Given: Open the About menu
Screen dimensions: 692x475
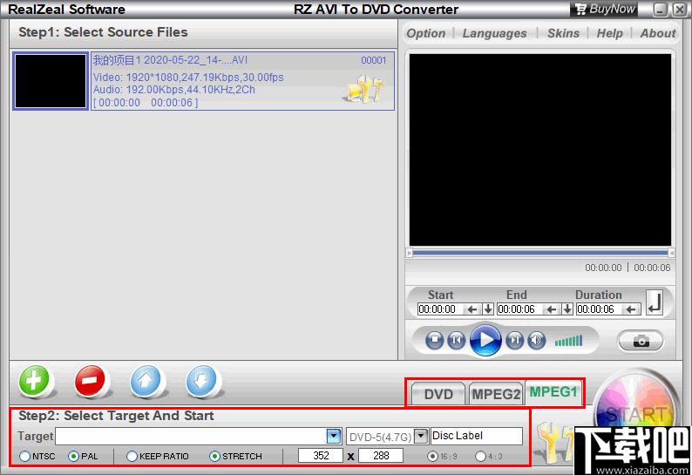Looking at the screenshot, I should pos(658,33).
